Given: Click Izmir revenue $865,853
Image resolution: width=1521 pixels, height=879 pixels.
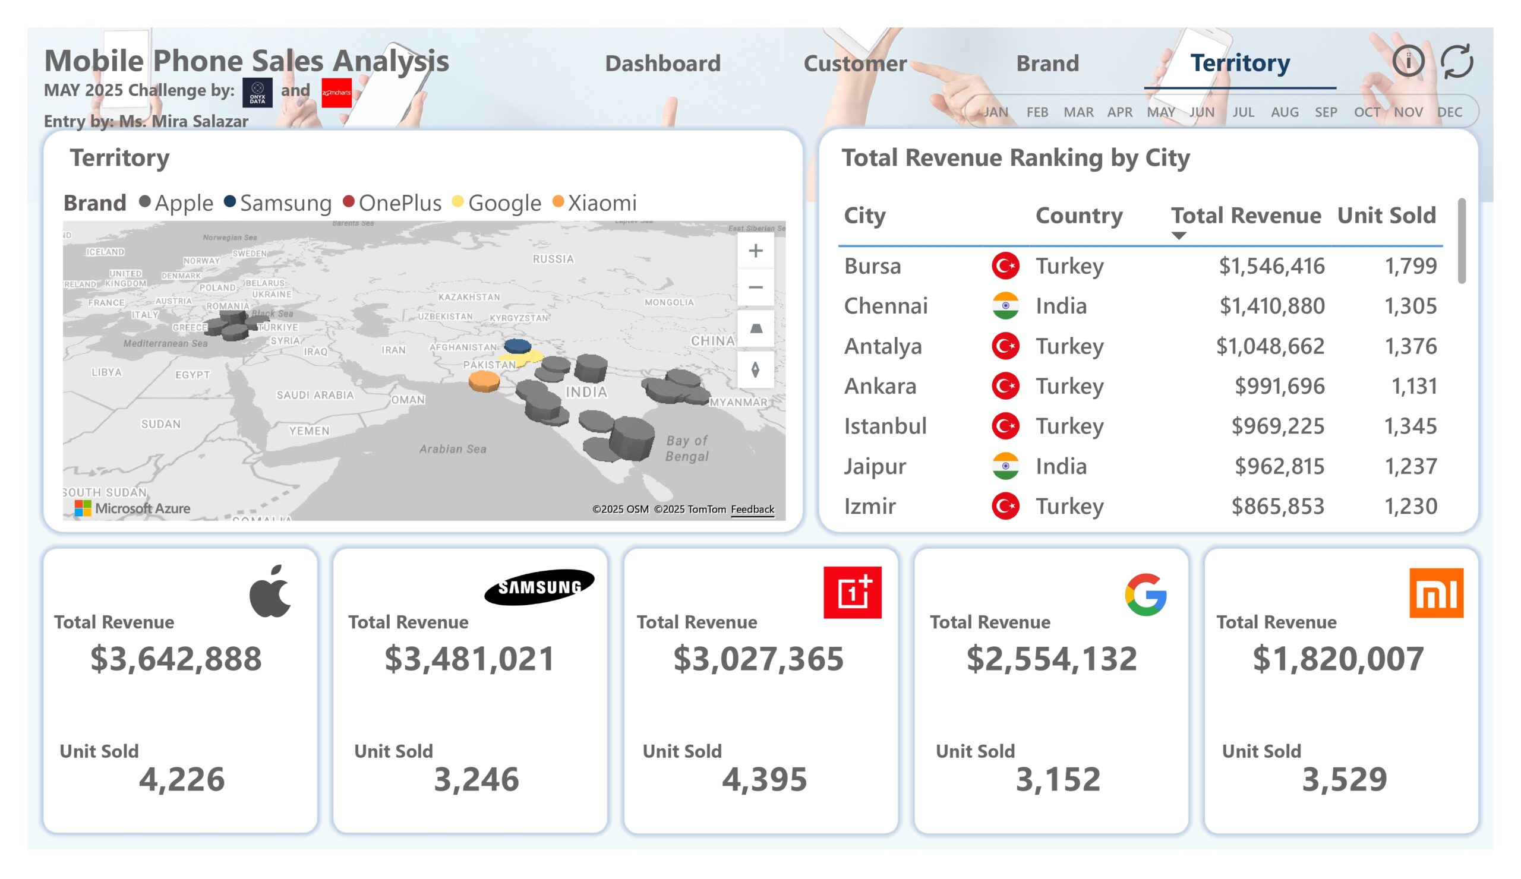Looking at the screenshot, I should pos(1277,506).
